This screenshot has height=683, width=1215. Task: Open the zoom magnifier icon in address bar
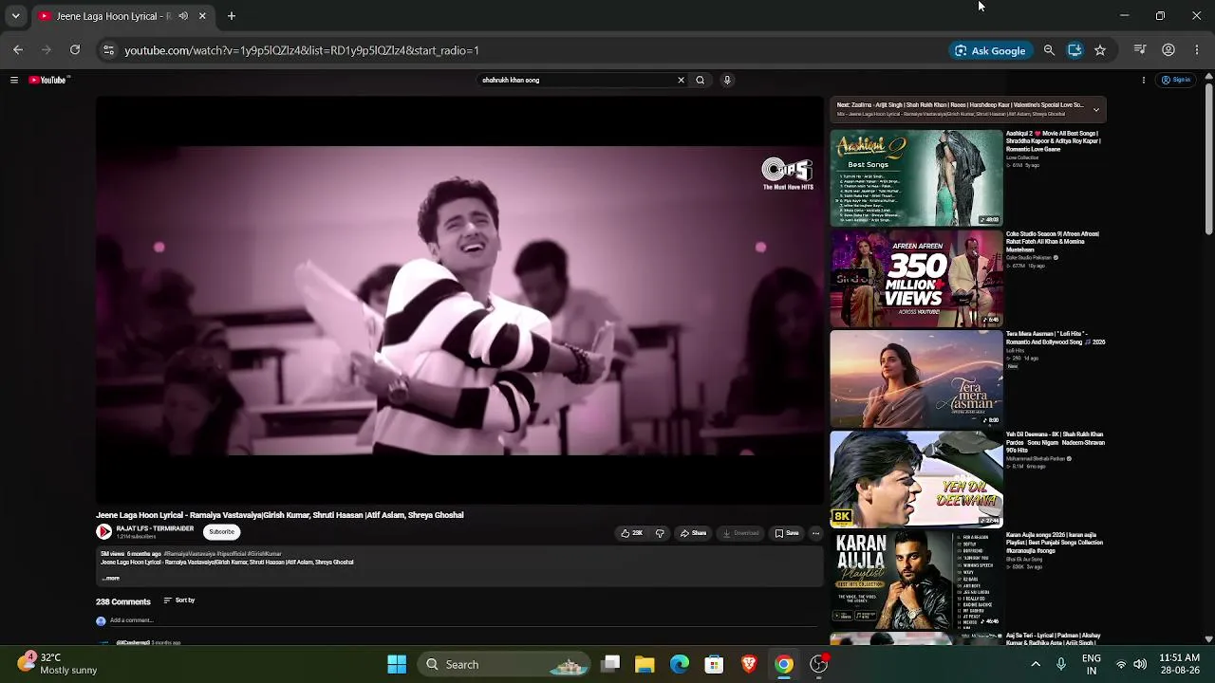point(1049,50)
